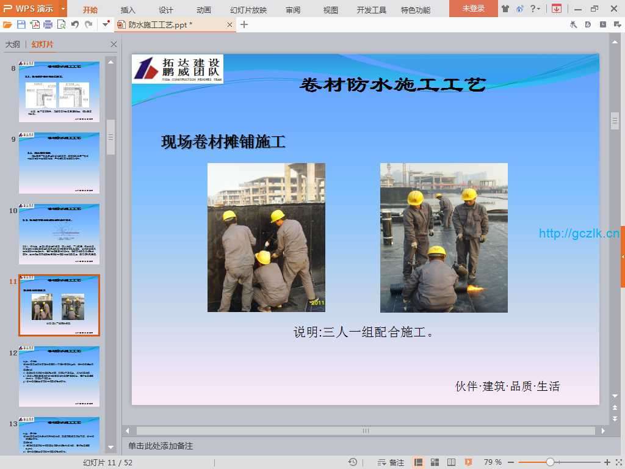This screenshot has height=469, width=625.
Task: Open the skin (shirt) icon in title bar
Action: point(505,9)
